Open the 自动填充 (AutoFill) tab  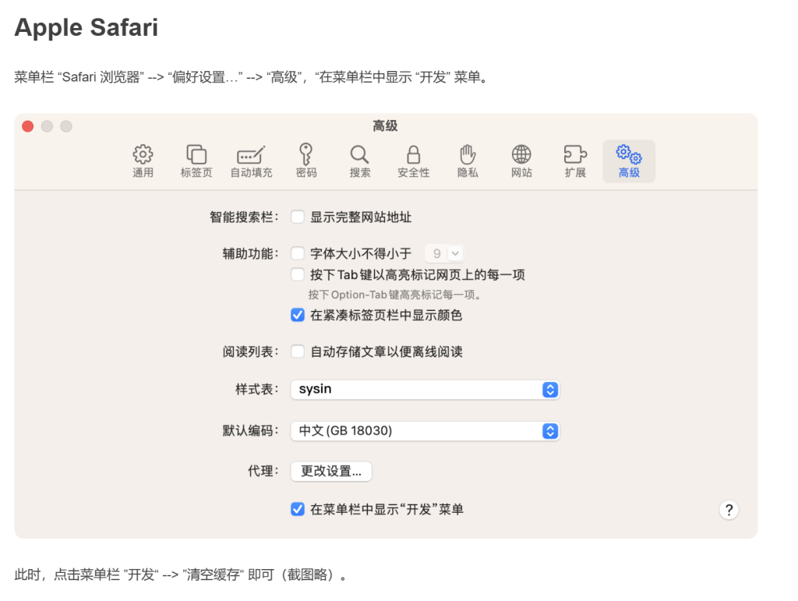[x=252, y=161]
